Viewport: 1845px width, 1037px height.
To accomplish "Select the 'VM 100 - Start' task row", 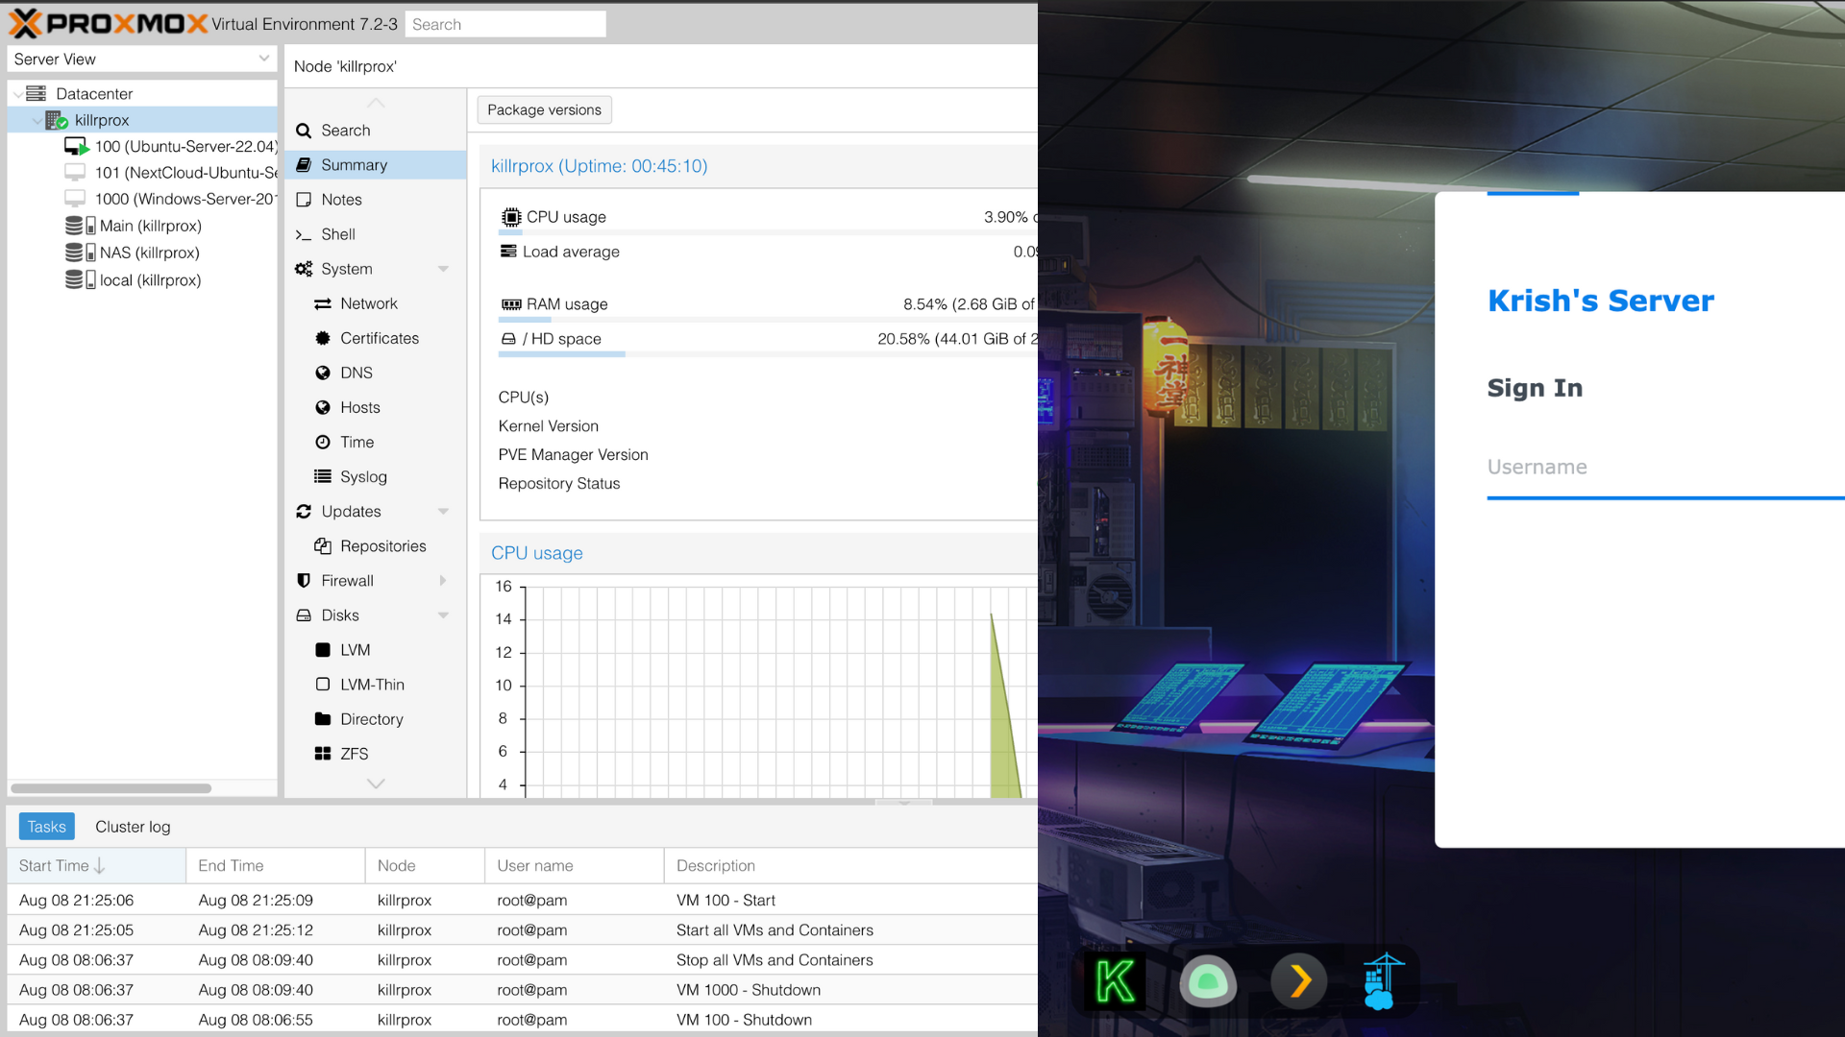I will 523,901.
